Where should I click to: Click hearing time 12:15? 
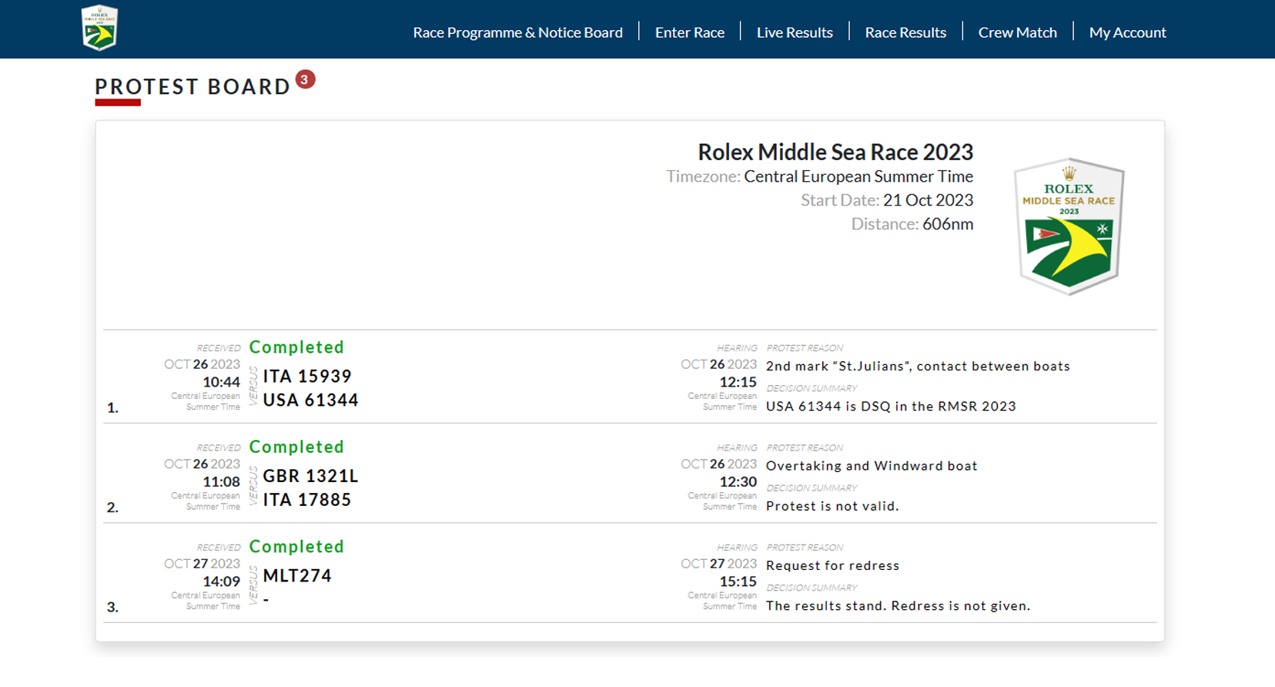[x=738, y=382]
